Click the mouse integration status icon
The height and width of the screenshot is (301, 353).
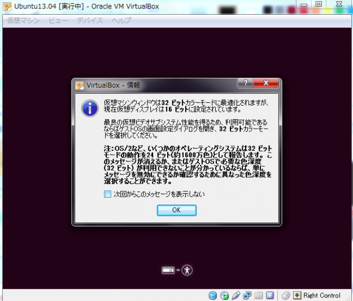286,295
